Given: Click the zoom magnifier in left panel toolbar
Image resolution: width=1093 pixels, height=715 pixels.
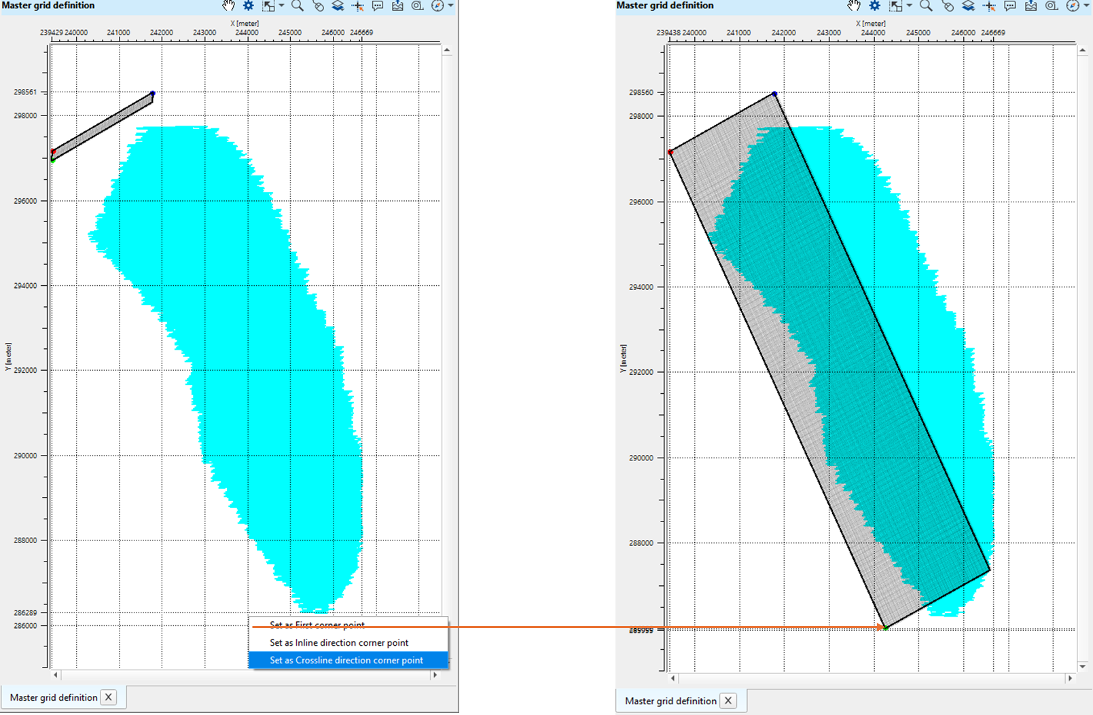Looking at the screenshot, I should [x=297, y=6].
